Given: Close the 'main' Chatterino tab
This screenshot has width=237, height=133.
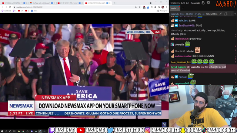Looking at the screenshot, I should tap(178, 8).
